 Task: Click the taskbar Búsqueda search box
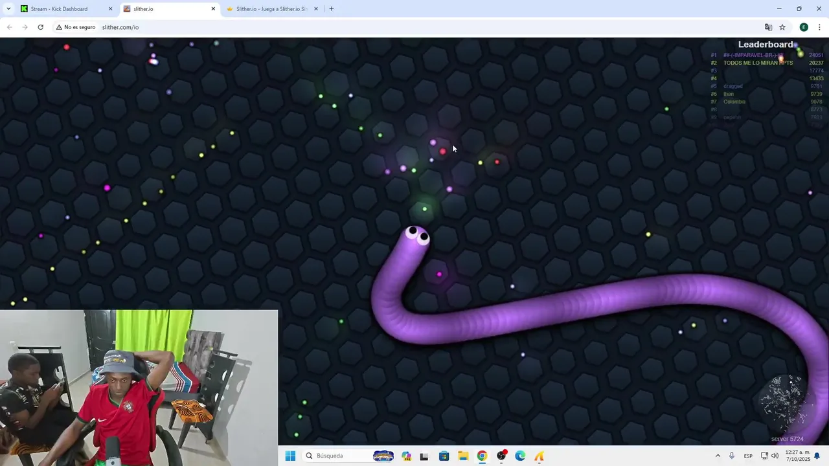350,456
